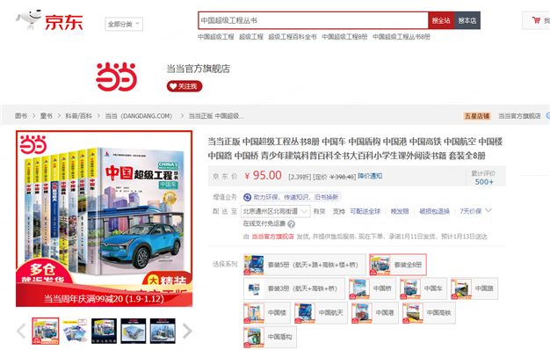The image size is (550, 350).
Task: Click the 搜全站 search button
Action: (441, 20)
